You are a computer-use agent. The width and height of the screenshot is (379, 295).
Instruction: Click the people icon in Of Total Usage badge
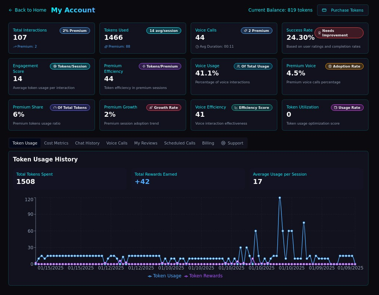coord(238,66)
